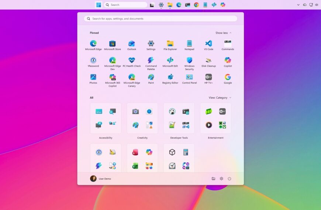321x210 pixels.
Task: Launch Microsoft 365 Copilot
Action: 113,80
